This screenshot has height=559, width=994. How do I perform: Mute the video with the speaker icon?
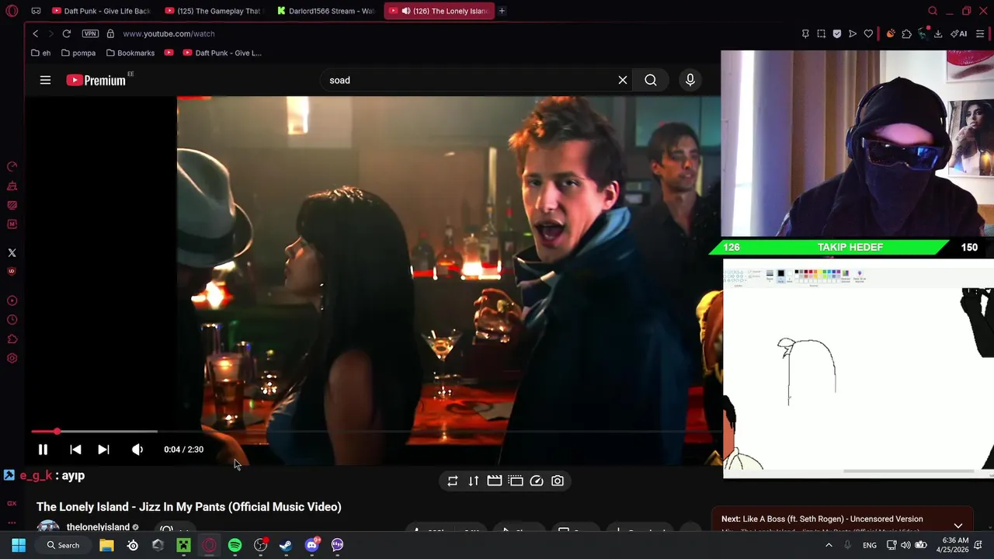pyautogui.click(x=137, y=450)
